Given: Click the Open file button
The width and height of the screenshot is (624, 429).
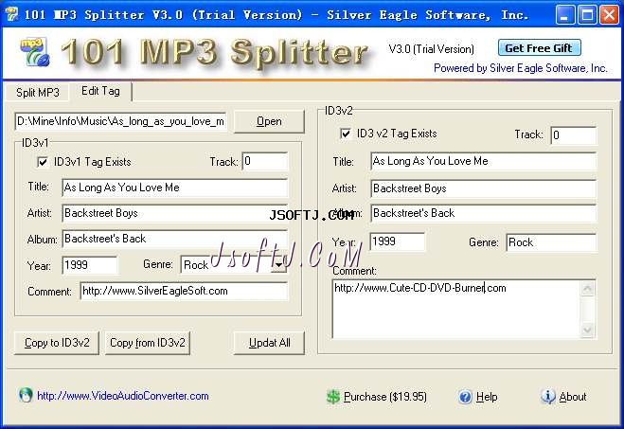Looking at the screenshot, I should (x=269, y=121).
